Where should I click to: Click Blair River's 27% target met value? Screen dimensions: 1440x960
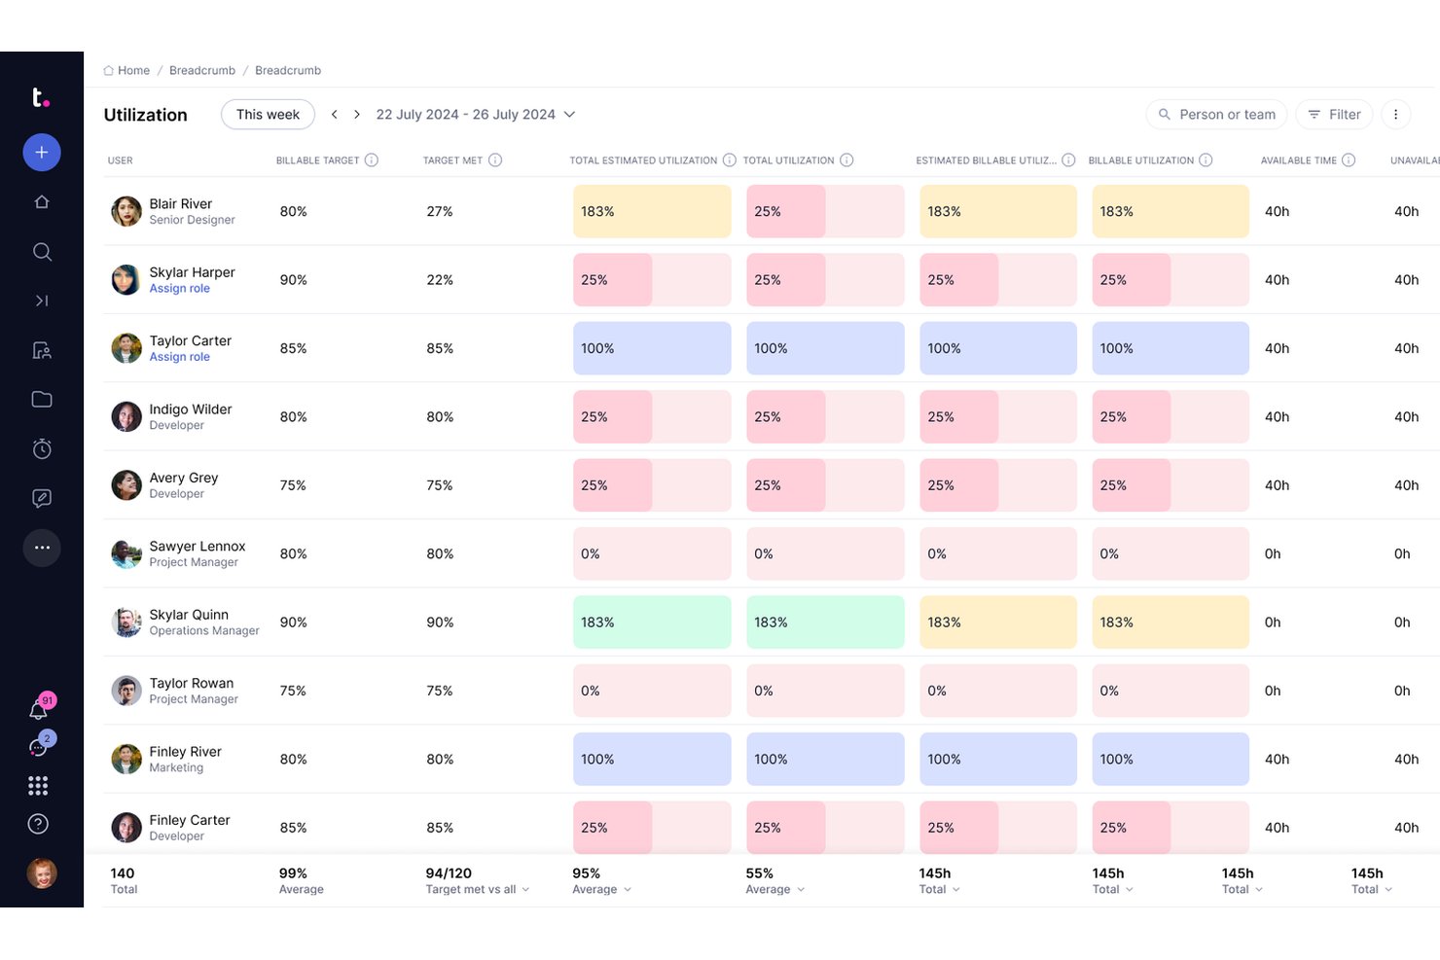pos(440,211)
